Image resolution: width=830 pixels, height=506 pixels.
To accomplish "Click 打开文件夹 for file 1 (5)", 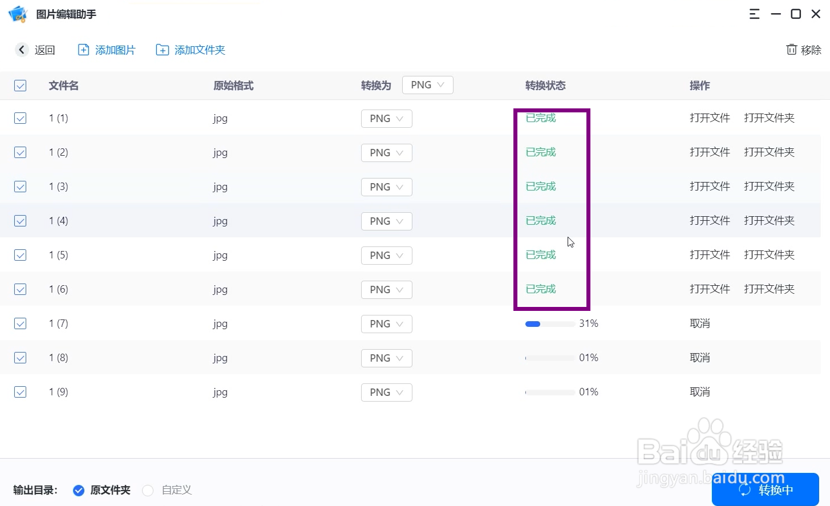I will pos(769,255).
